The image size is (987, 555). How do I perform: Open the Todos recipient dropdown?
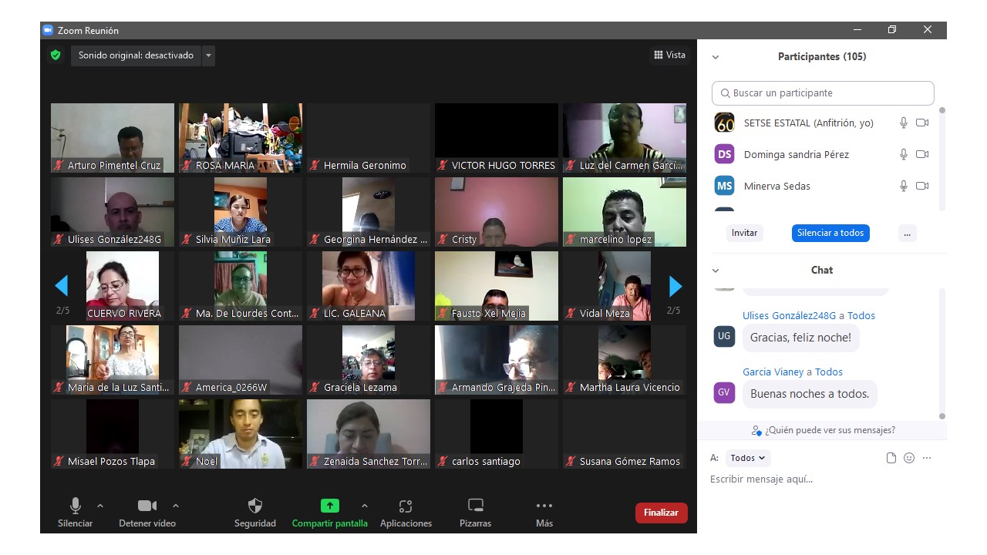[x=748, y=458]
